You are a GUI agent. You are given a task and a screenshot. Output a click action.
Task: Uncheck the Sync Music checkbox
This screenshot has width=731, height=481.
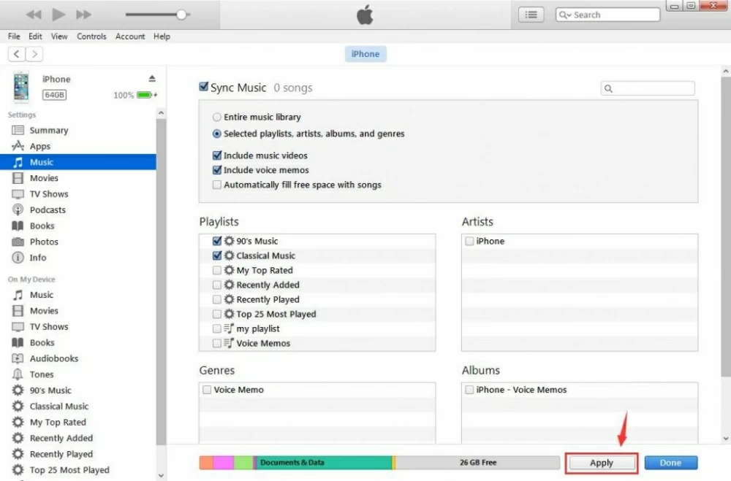tap(204, 88)
